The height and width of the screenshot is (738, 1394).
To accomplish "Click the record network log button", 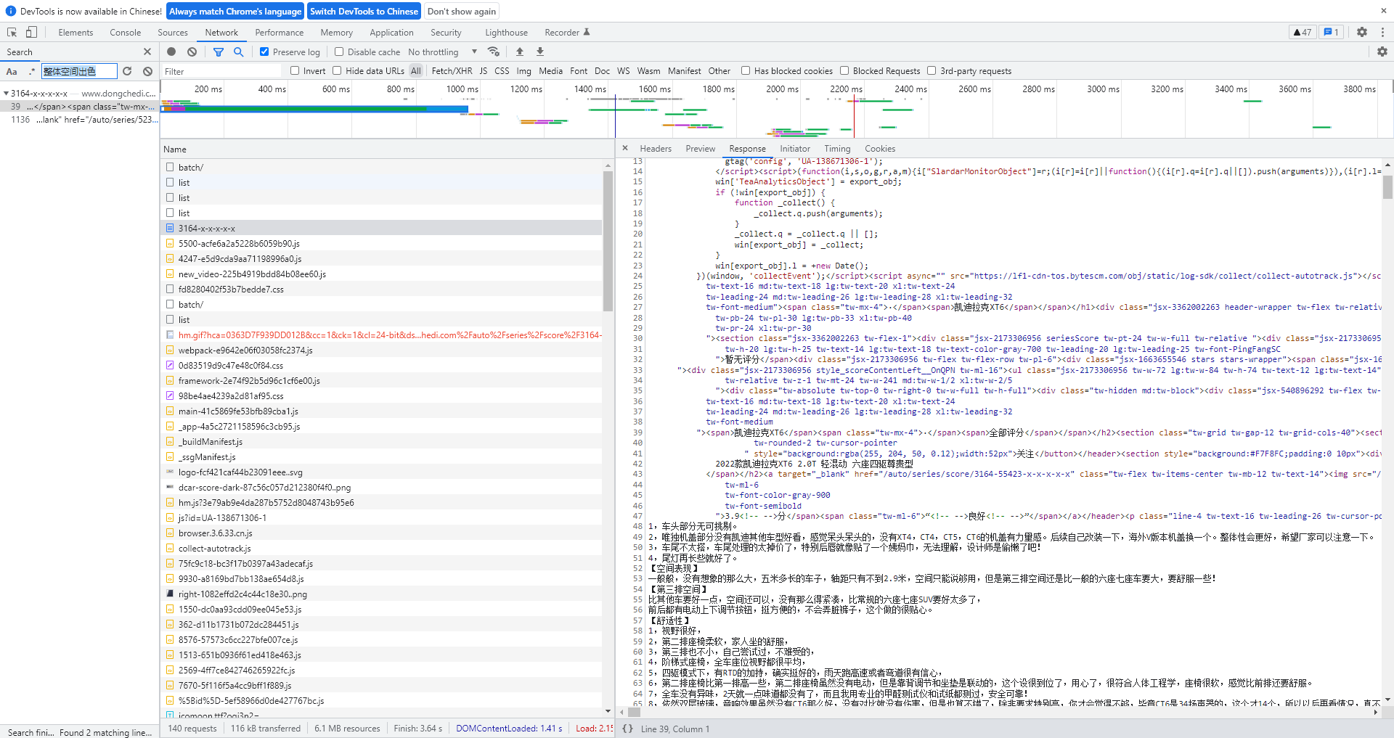I will pyautogui.click(x=171, y=52).
